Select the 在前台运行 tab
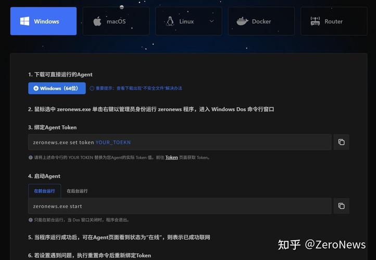 44,191
